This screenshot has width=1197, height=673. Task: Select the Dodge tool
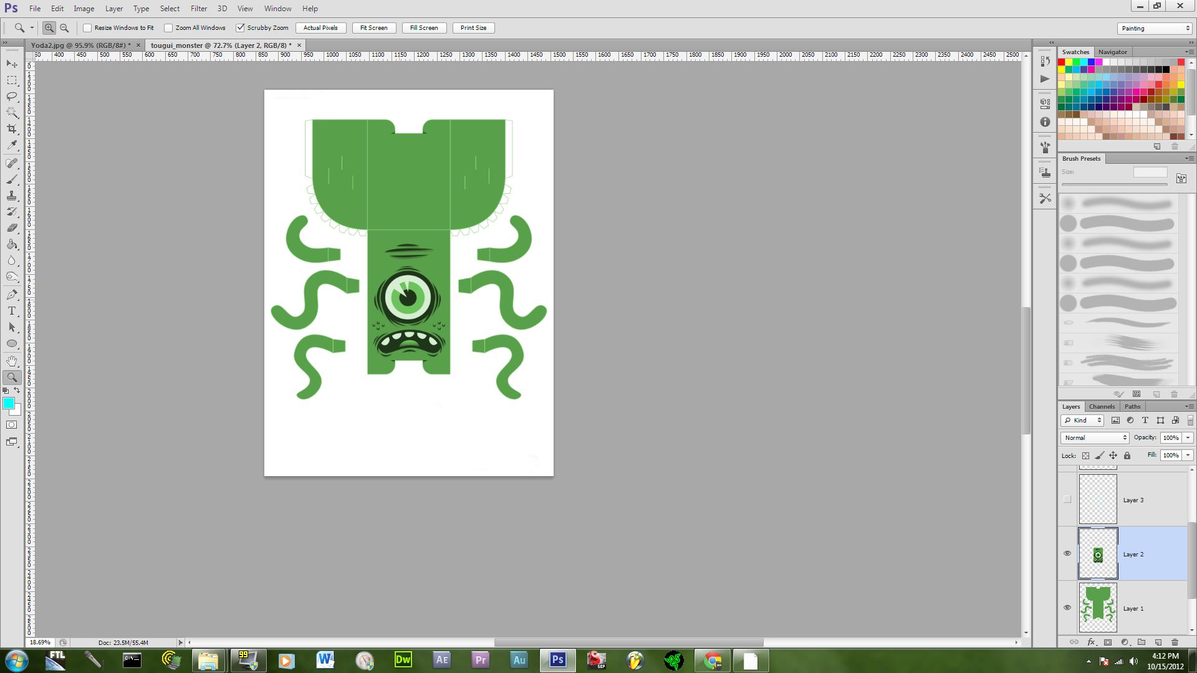[x=12, y=277]
